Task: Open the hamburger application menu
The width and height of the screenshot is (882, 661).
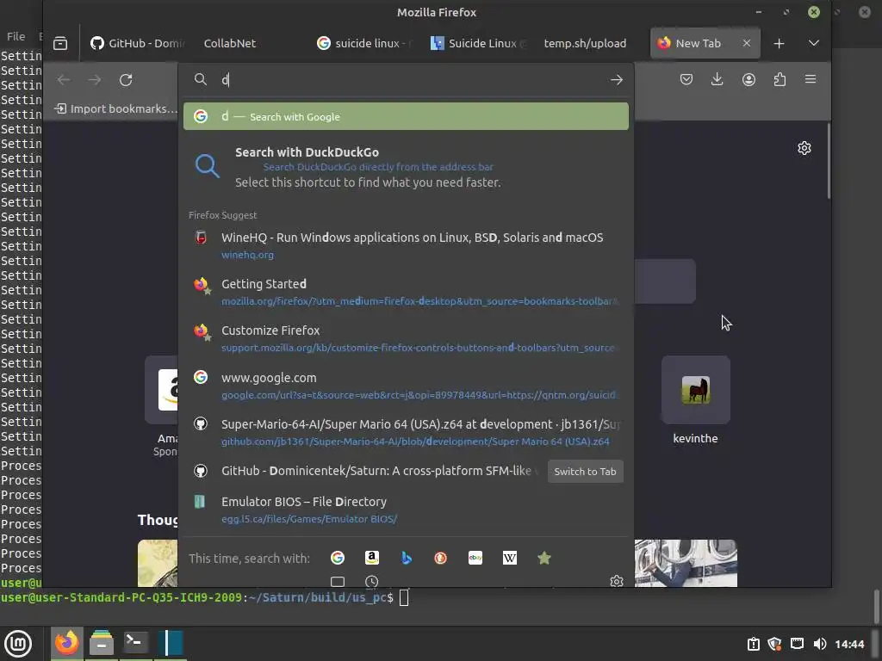Action: (811, 79)
